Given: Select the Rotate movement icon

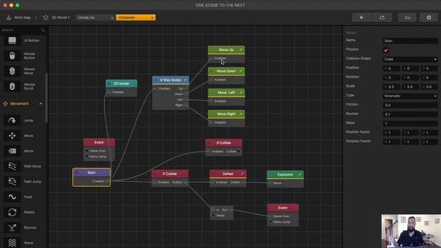Looking at the screenshot, I should (12, 212).
